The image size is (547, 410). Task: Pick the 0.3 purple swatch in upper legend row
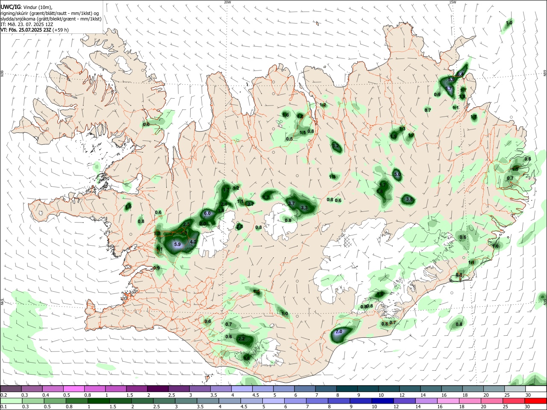pos(32,389)
